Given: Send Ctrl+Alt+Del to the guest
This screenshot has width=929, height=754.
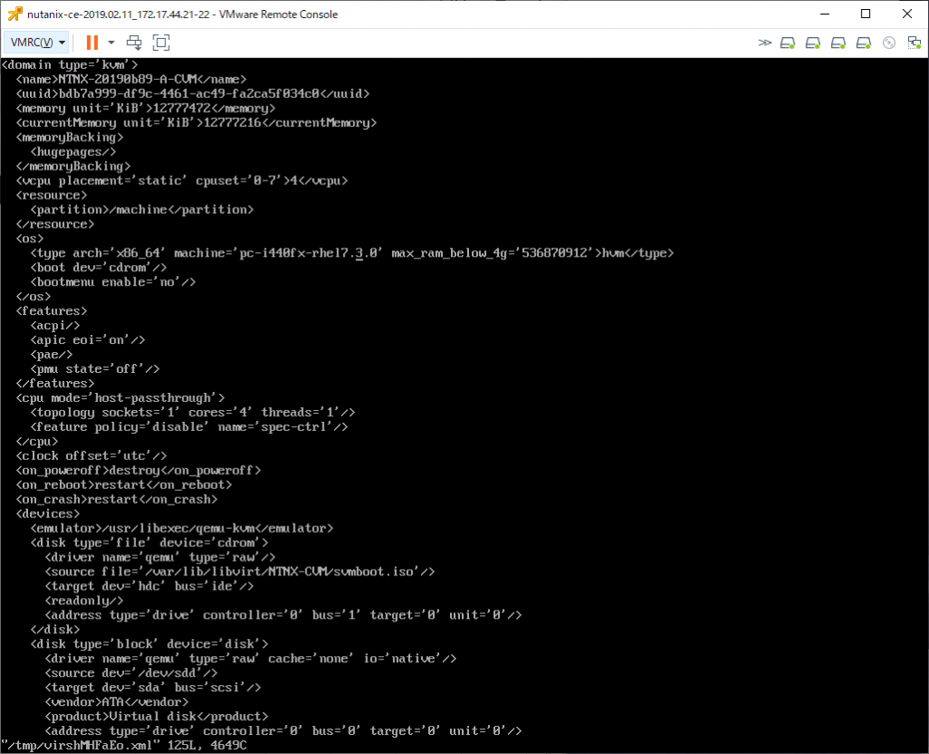Looking at the screenshot, I should [x=134, y=42].
